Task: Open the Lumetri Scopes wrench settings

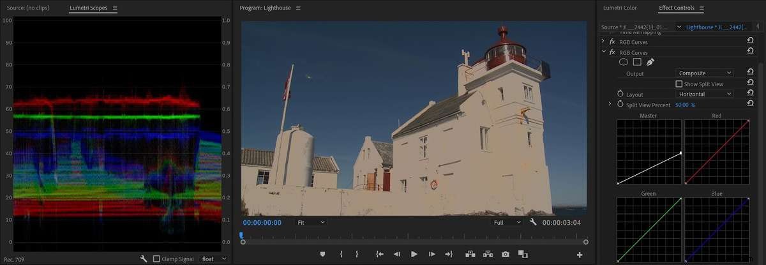Action: coord(144,259)
